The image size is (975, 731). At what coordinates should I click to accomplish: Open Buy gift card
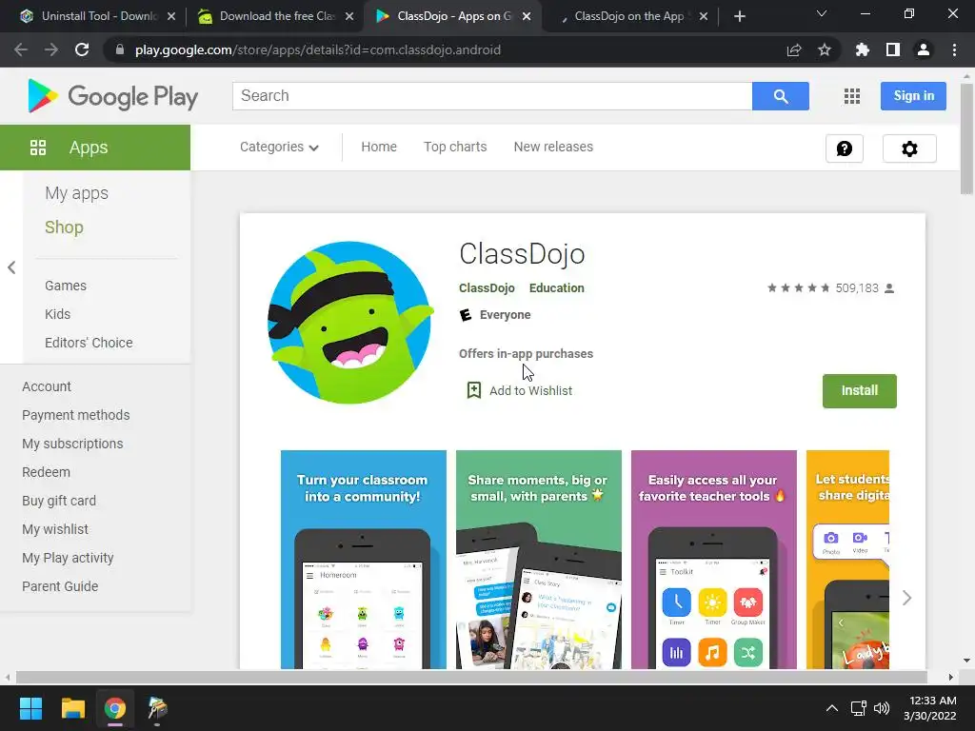click(59, 501)
